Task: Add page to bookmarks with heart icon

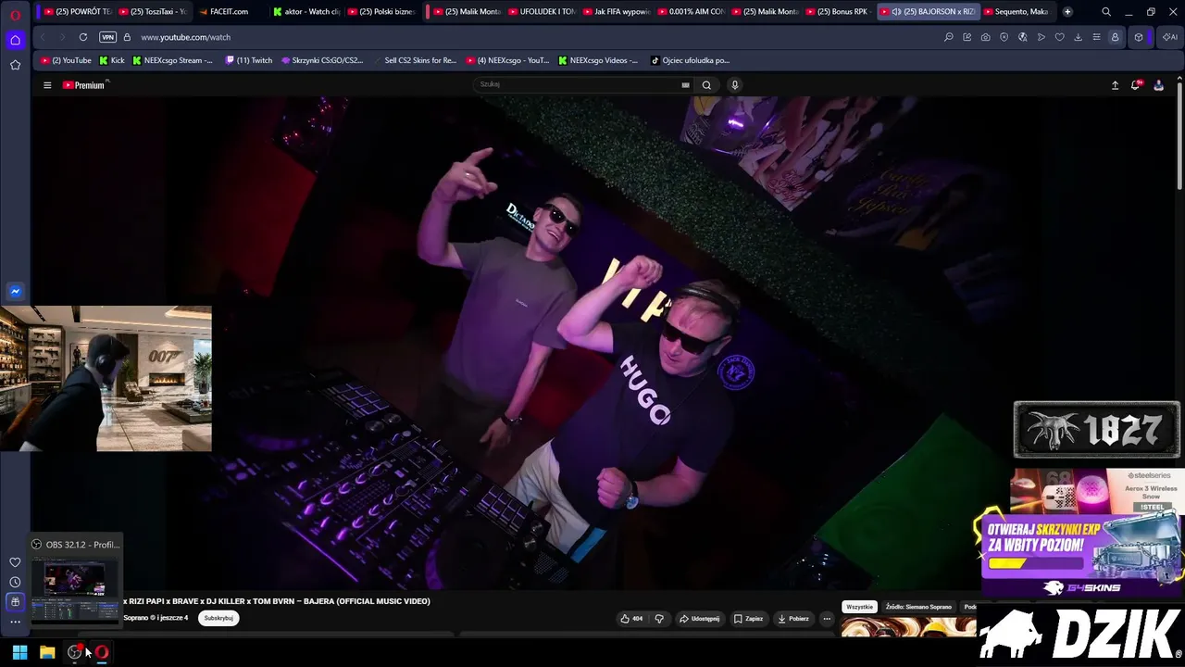Action: point(1059,37)
